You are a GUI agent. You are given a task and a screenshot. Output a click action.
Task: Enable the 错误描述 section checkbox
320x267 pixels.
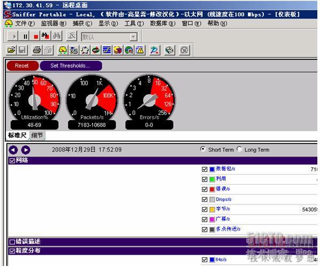pos(12,242)
